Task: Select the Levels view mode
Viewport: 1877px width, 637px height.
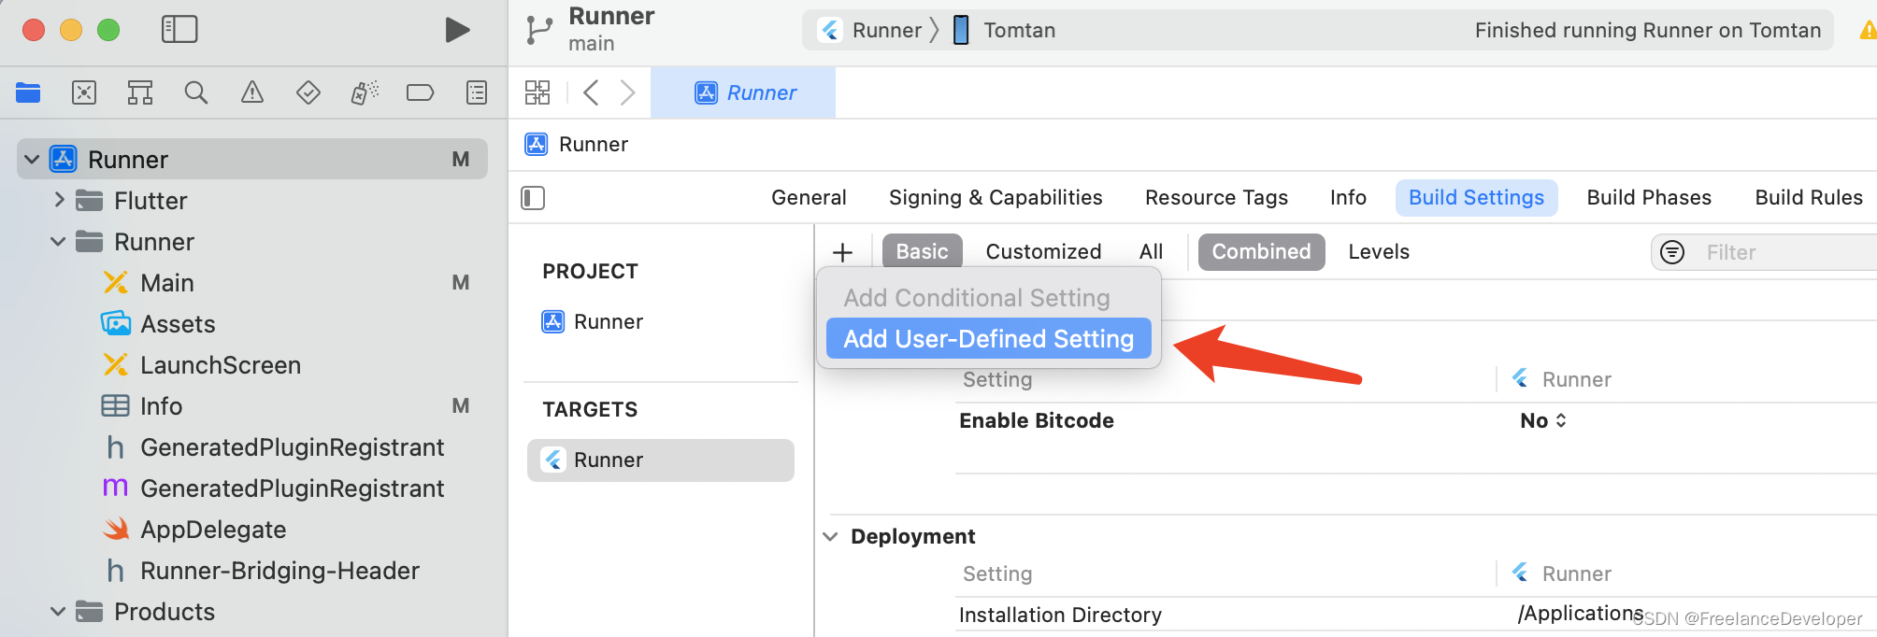Action: point(1378,252)
